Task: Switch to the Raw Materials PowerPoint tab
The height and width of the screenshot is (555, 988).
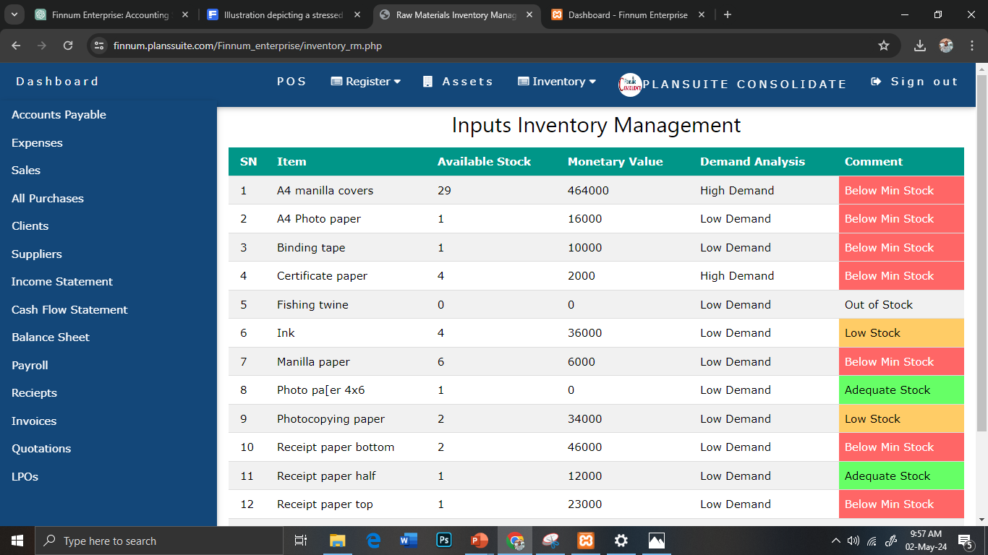Action: [x=456, y=14]
